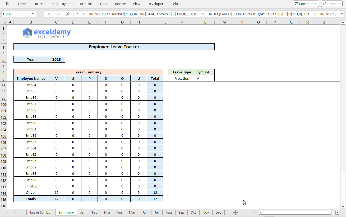Go to the Page Layout tab
346x217 pixels.
(61, 4)
